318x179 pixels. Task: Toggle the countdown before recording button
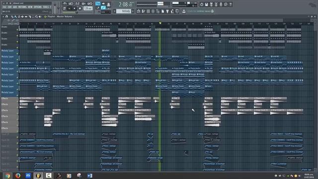point(78,3)
